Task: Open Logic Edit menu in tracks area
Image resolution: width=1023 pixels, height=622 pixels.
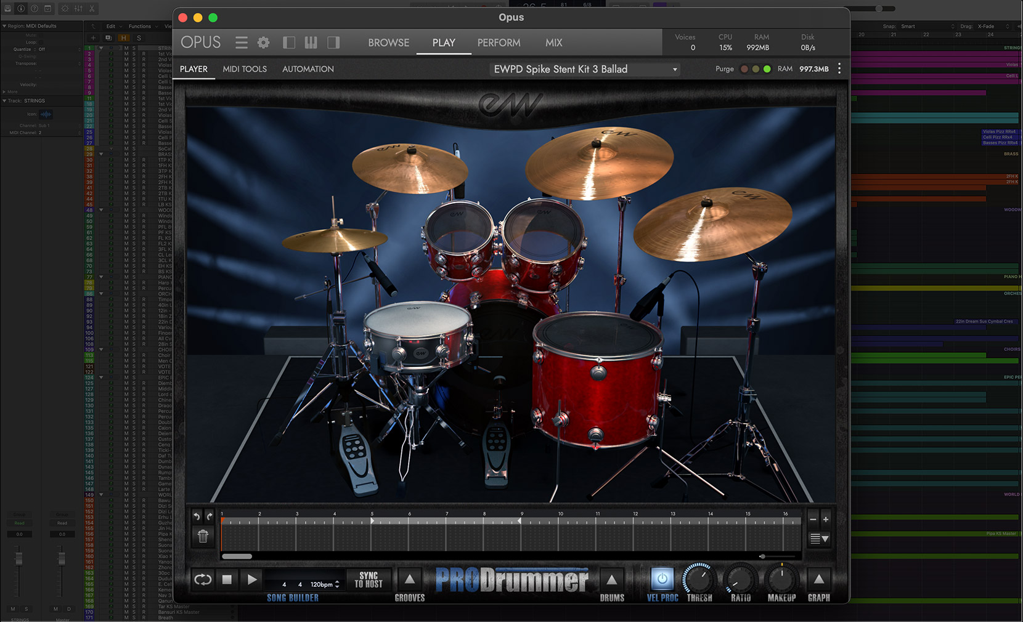Action: [x=113, y=26]
